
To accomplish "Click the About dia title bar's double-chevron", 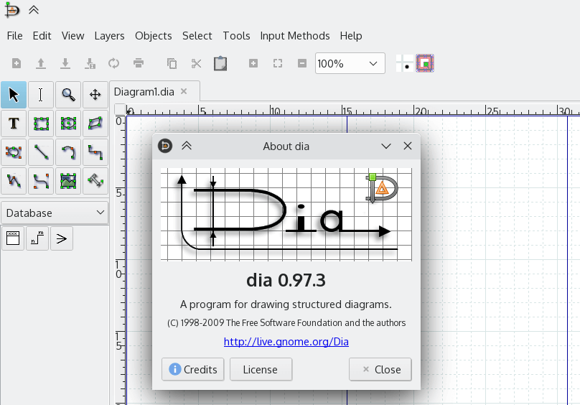I will click(187, 146).
